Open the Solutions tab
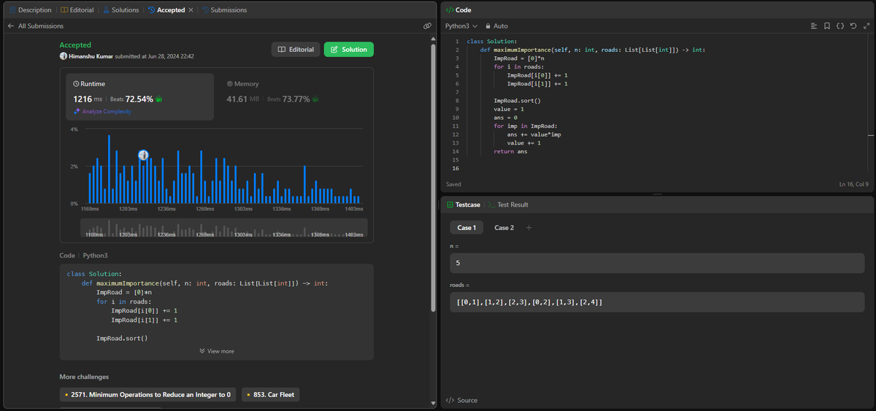This screenshot has height=411, width=876. pyautogui.click(x=120, y=10)
